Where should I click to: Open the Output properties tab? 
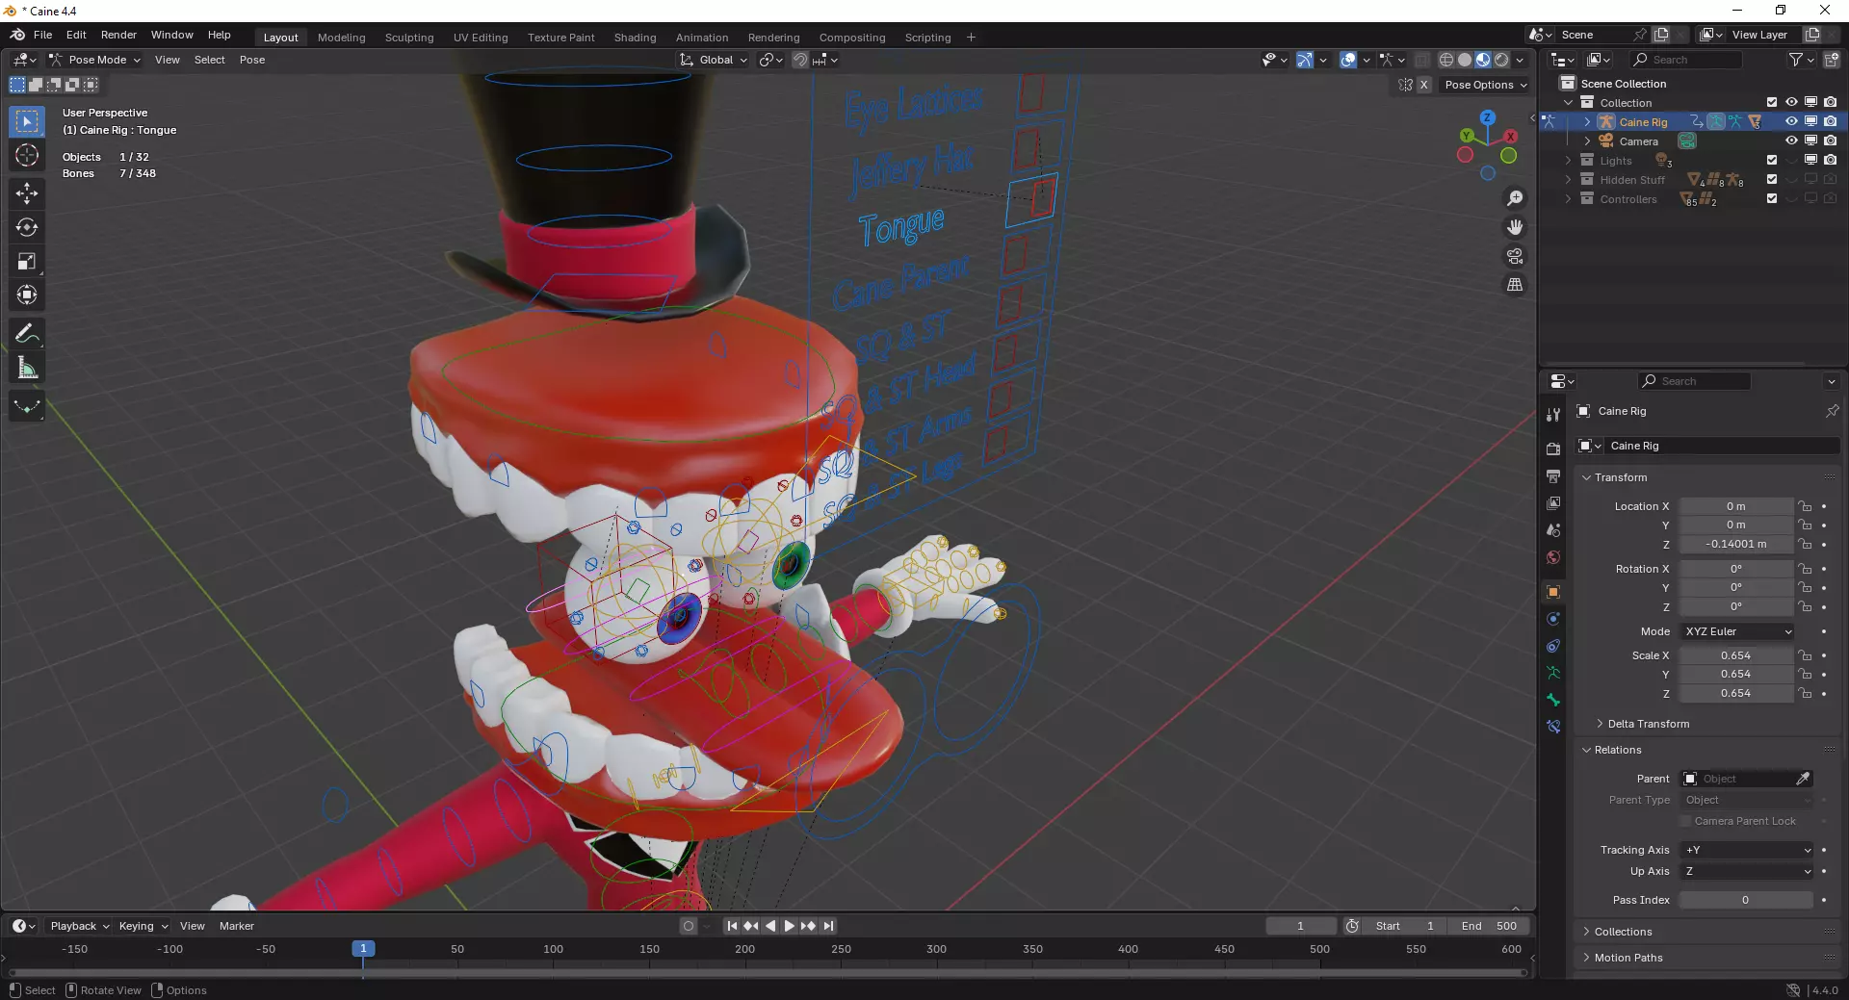1553,476
